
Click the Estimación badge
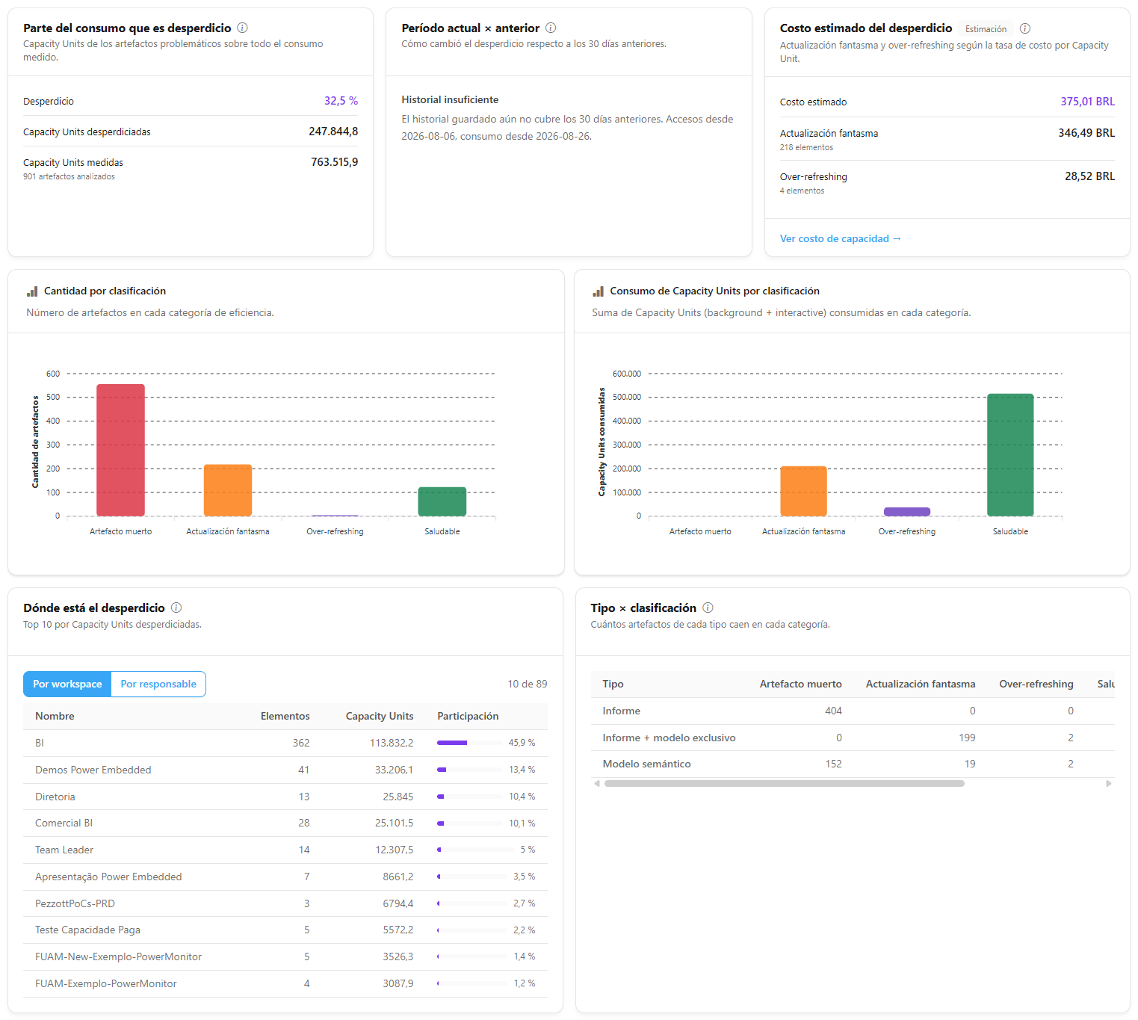click(986, 29)
